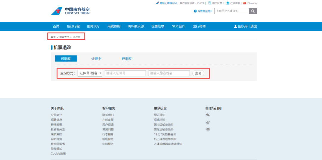
Task: Open the Weibo follow icon
Action: click(x=208, y=122)
